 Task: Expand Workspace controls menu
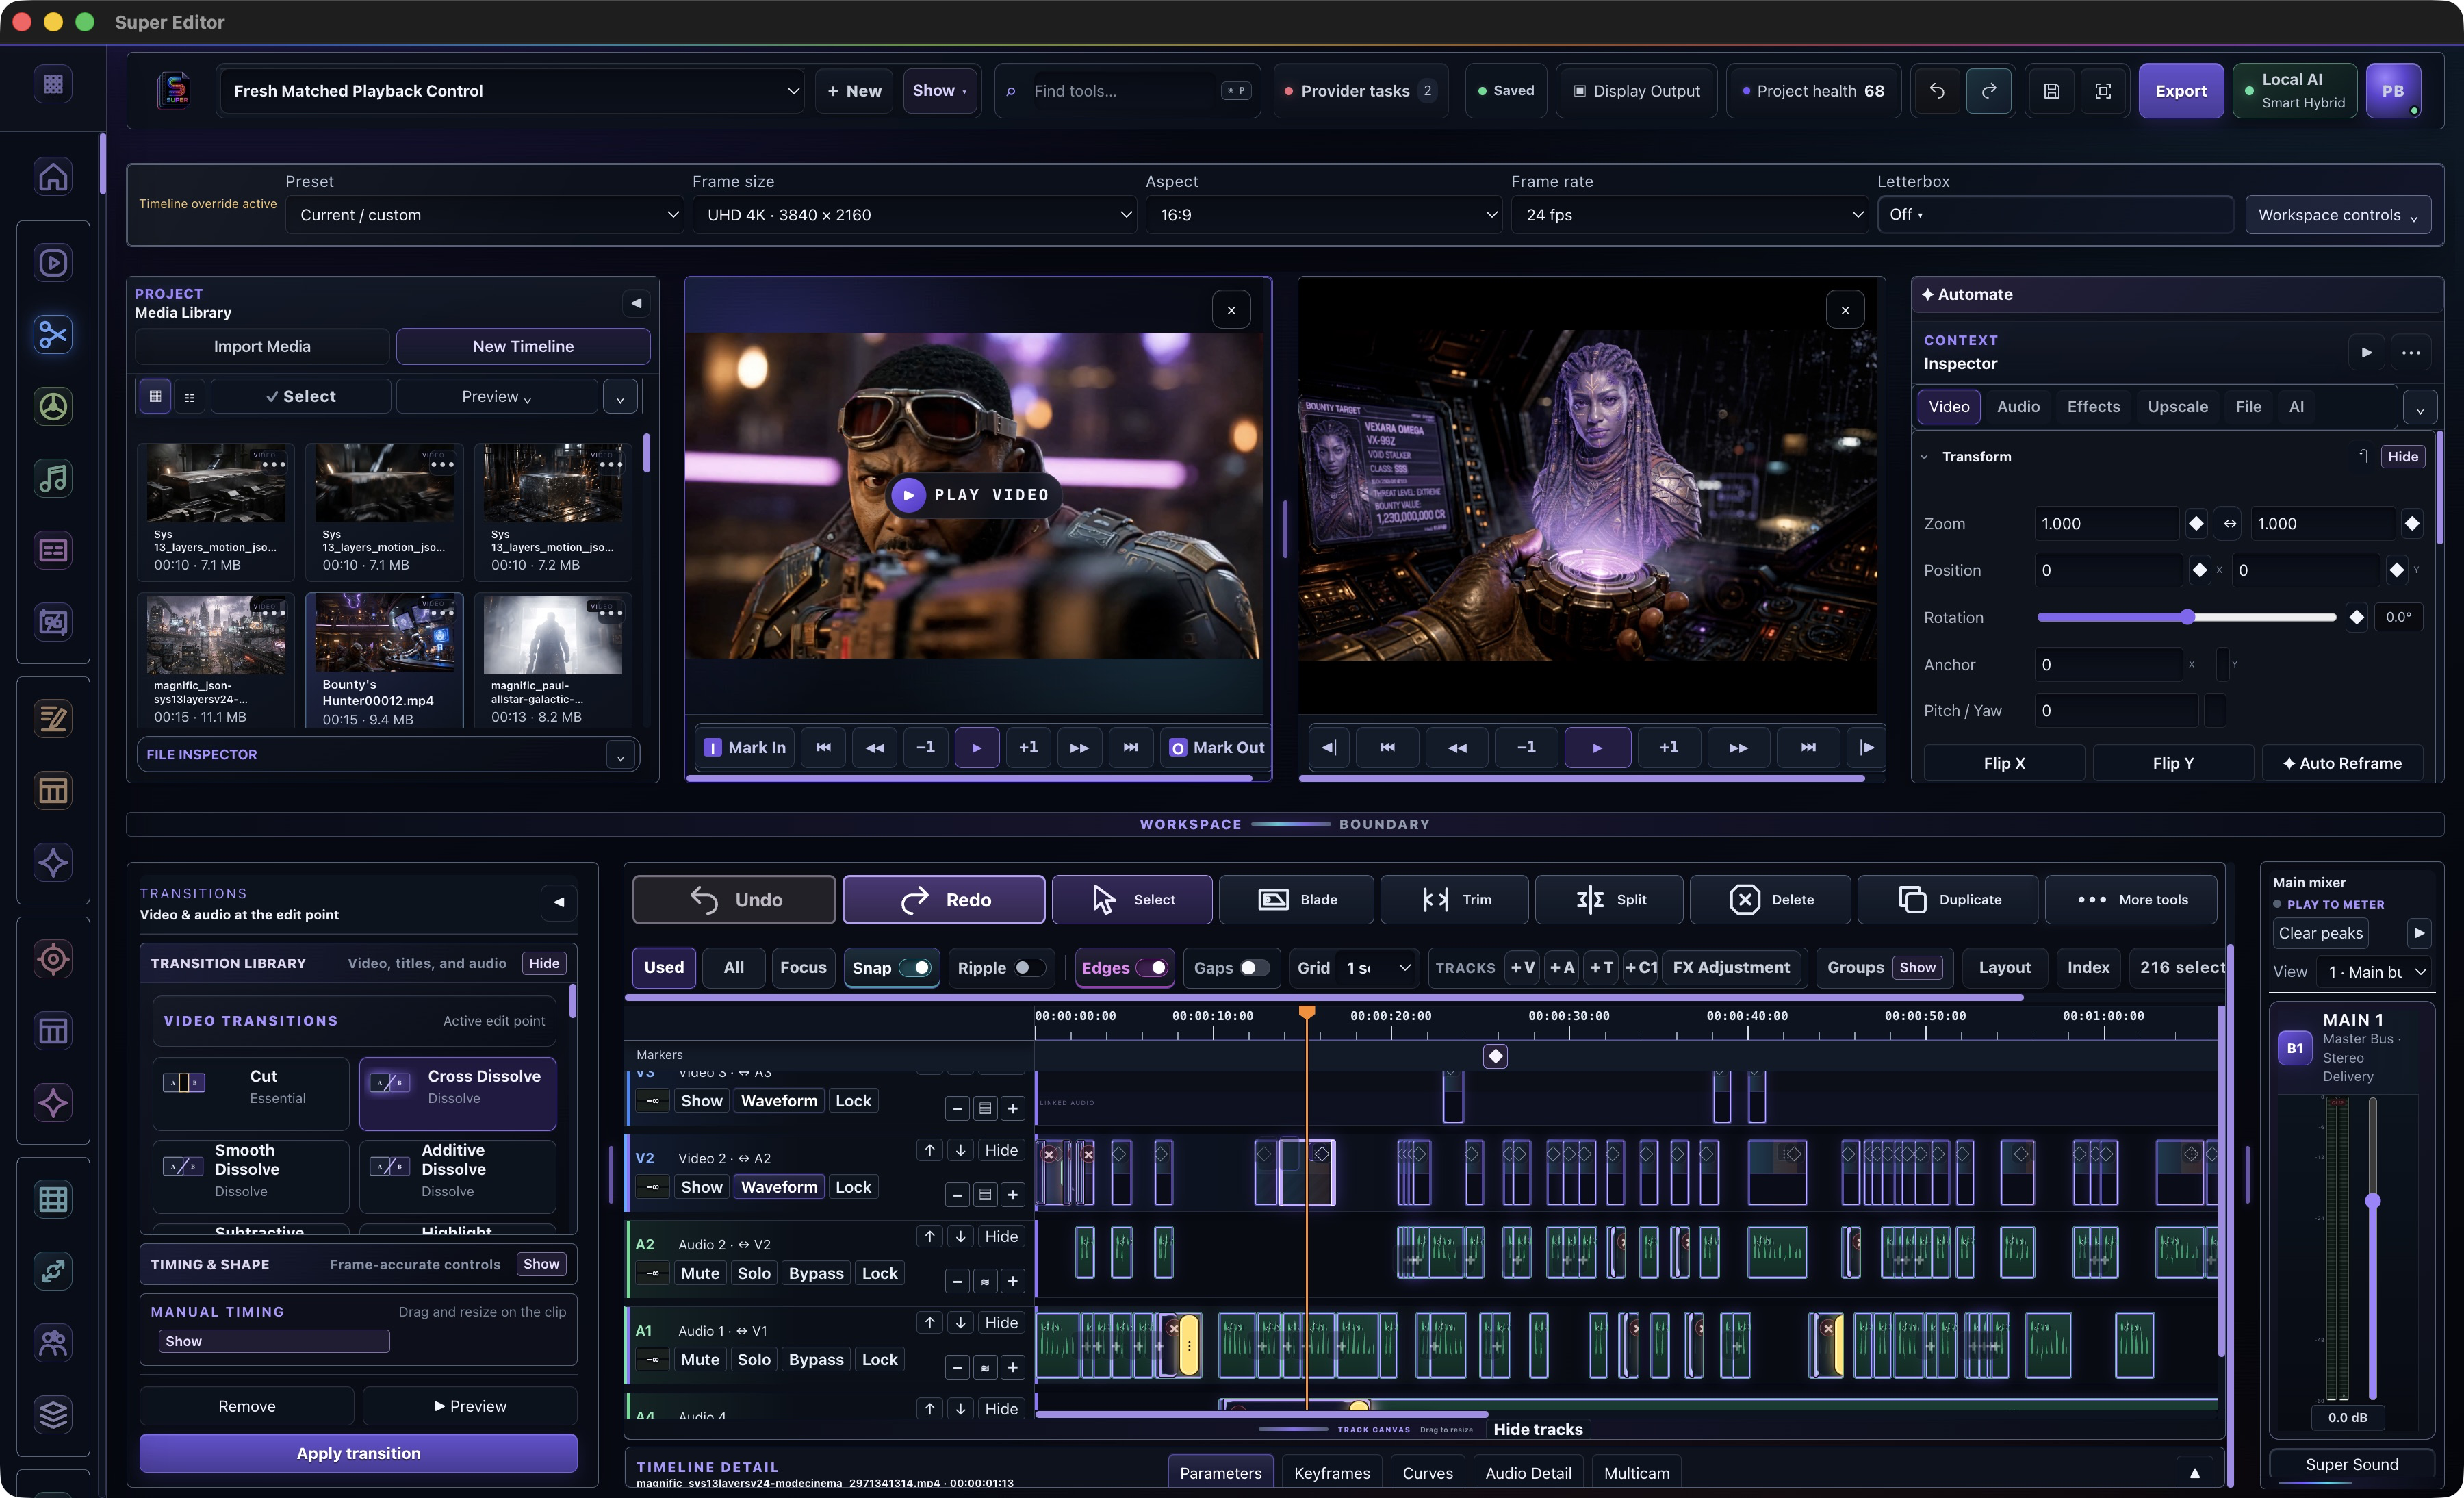2337,215
